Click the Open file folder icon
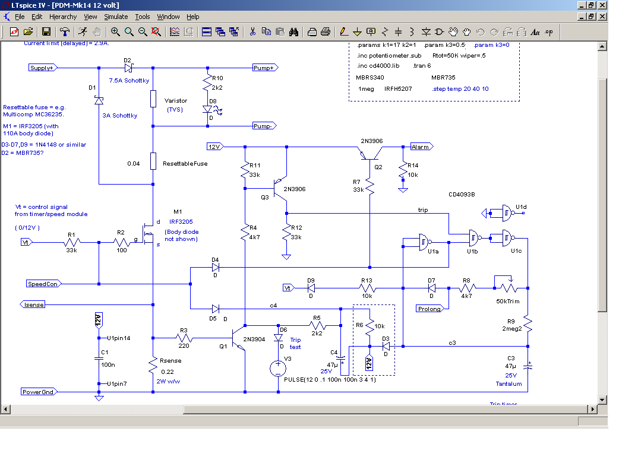The height and width of the screenshot is (457, 619). [x=28, y=32]
